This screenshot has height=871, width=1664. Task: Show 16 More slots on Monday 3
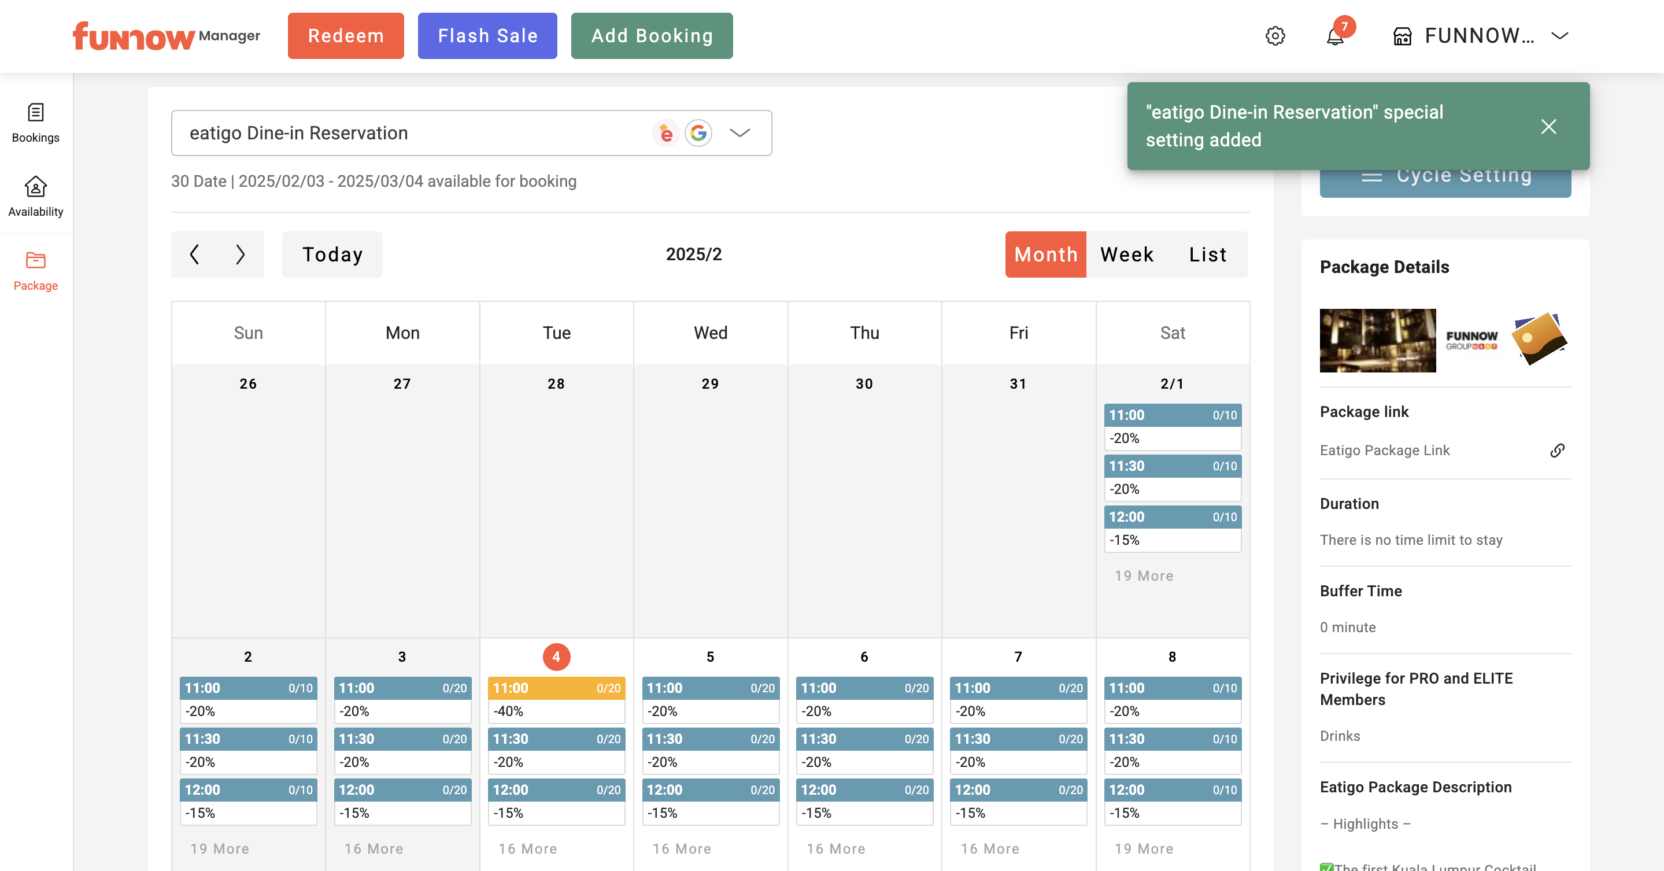(374, 848)
